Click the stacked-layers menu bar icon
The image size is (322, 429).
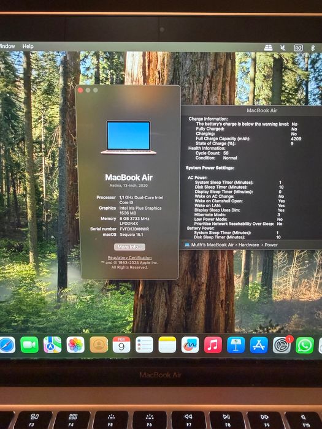(x=269, y=48)
